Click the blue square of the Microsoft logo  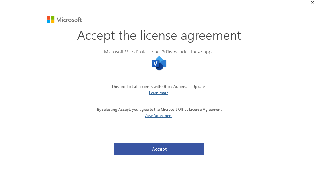point(48,21)
